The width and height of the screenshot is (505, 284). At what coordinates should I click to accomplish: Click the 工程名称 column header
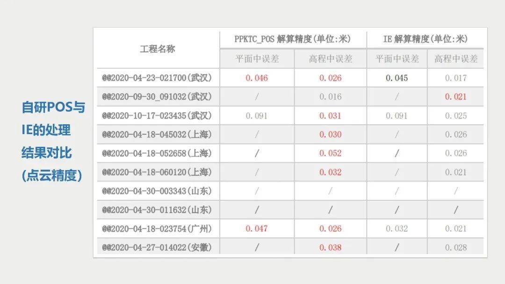[x=158, y=49]
